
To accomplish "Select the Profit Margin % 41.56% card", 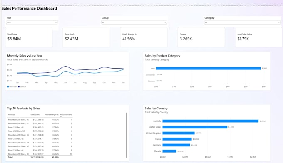I will point(144,37).
